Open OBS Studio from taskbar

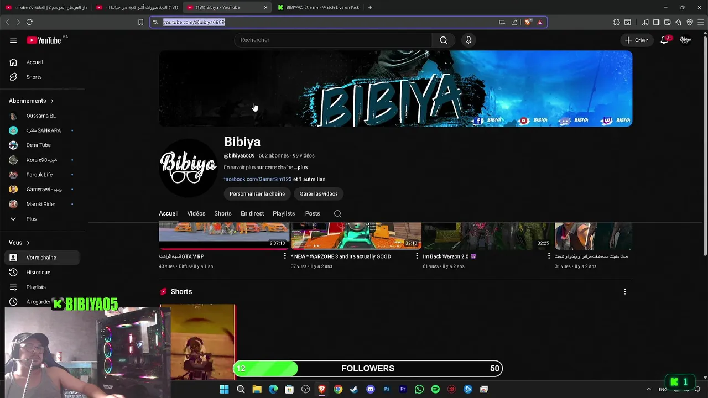(x=305, y=389)
